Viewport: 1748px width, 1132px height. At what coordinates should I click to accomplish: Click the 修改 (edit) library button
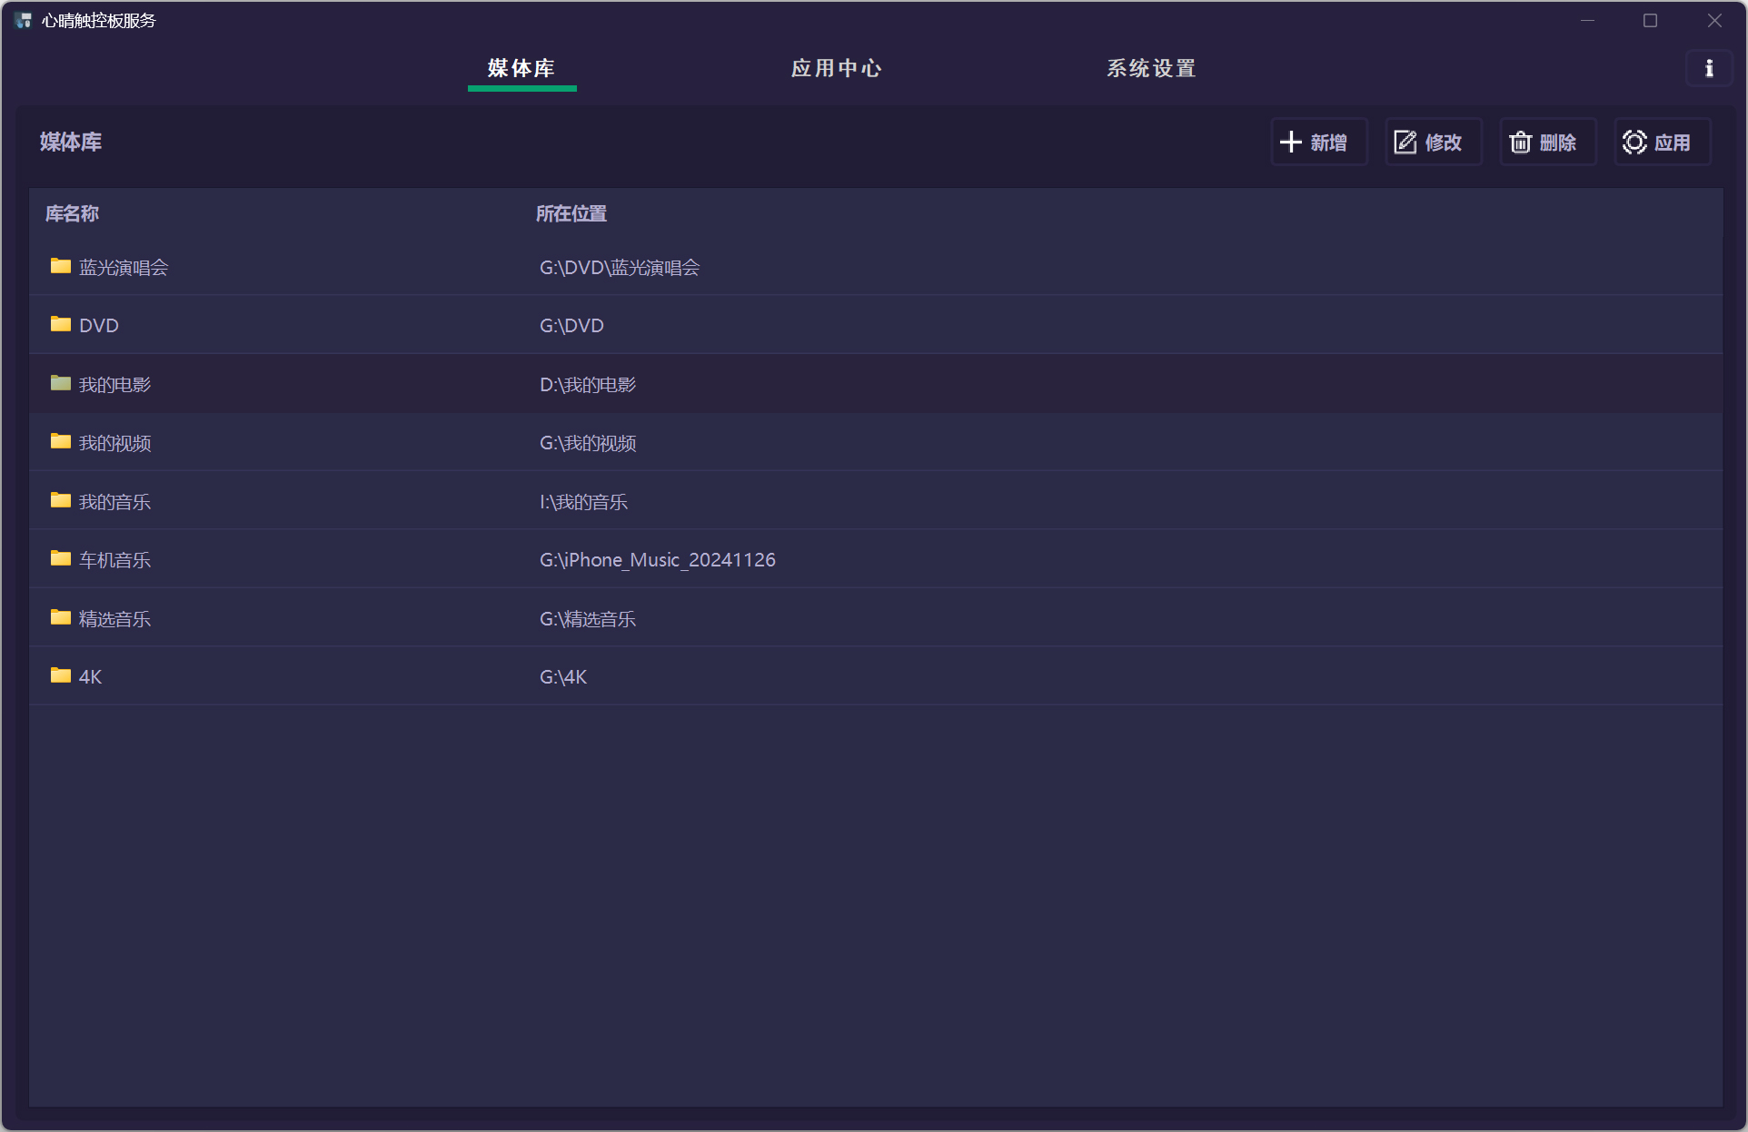pyautogui.click(x=1433, y=143)
